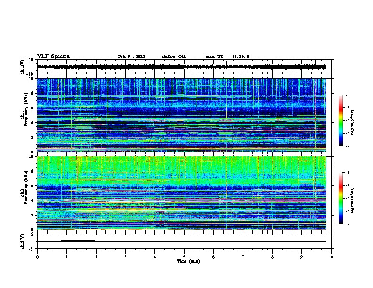Click the "Time (min)" axis label
This screenshot has width=373, height=288.
coord(188,261)
